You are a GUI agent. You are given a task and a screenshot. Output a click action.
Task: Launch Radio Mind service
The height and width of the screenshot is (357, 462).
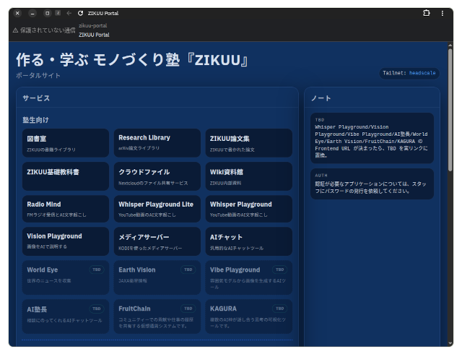(66, 208)
